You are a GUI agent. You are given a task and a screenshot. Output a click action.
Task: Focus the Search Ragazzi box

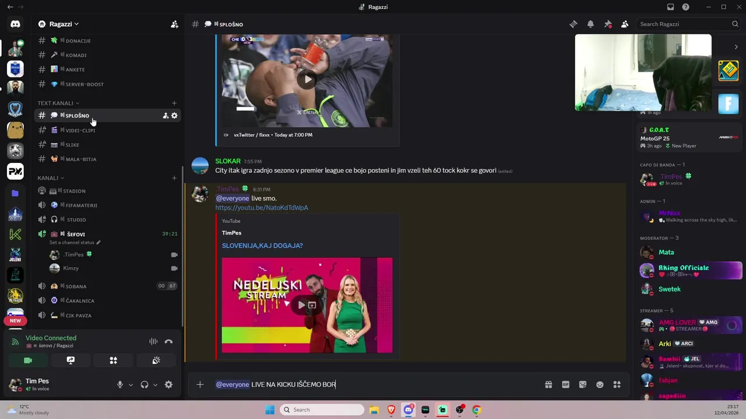pyautogui.click(x=688, y=24)
